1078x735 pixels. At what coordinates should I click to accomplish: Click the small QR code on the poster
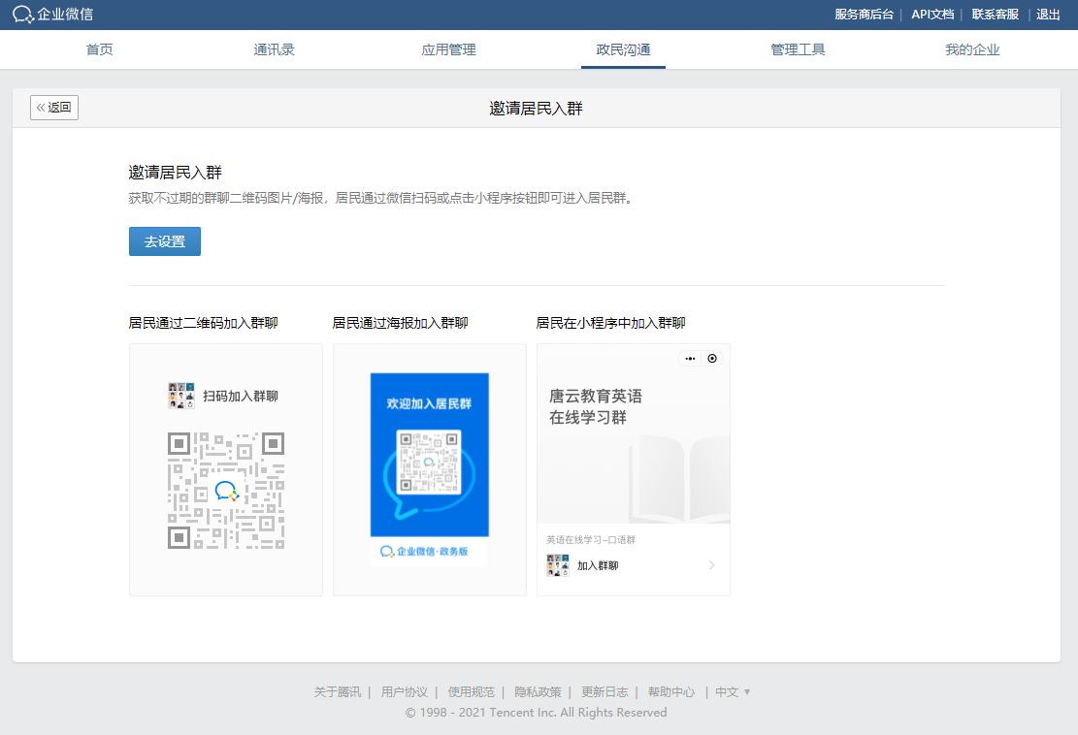point(429,462)
